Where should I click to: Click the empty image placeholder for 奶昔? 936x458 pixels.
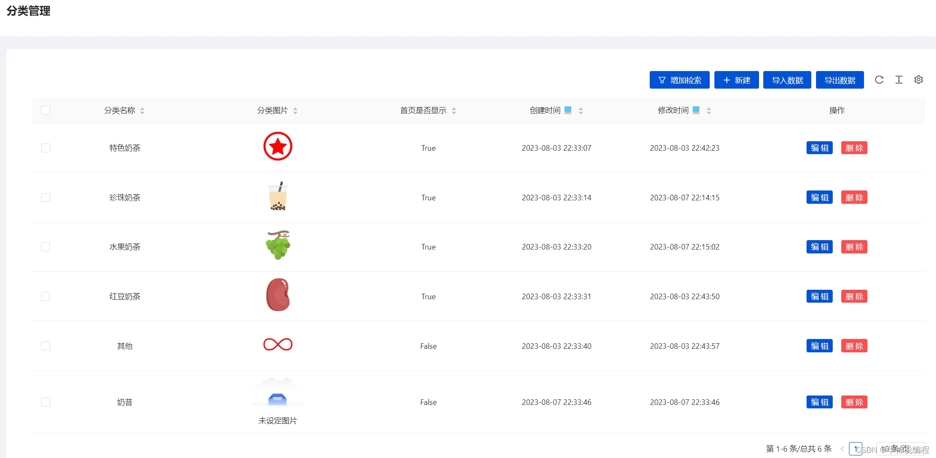click(278, 393)
